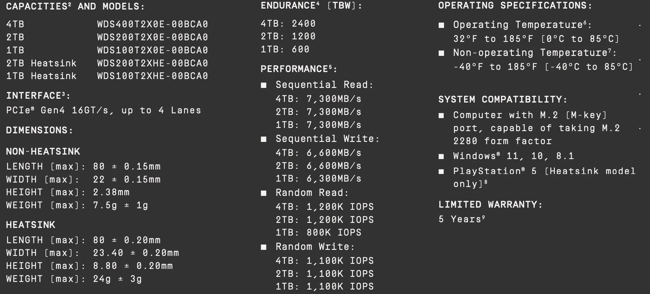Click the square bullet beside Sequential Write
The height and width of the screenshot is (294, 650).
pos(264,139)
